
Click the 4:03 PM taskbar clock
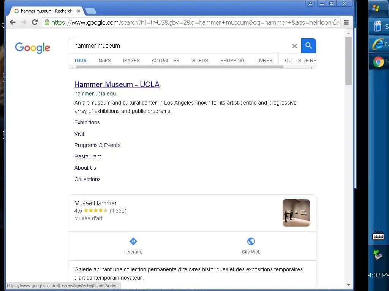(x=379, y=275)
